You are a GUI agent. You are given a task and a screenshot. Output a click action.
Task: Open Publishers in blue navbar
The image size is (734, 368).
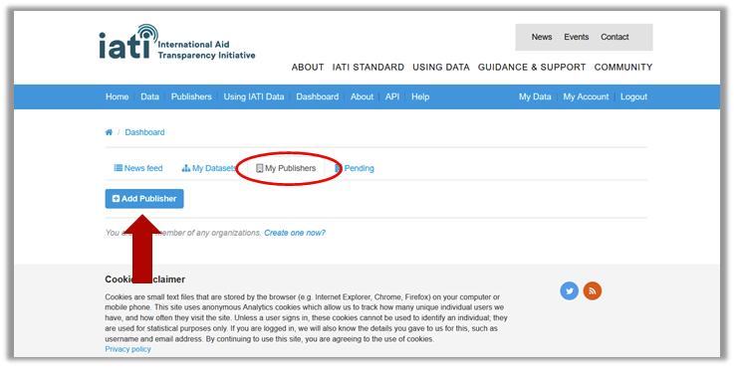191,96
